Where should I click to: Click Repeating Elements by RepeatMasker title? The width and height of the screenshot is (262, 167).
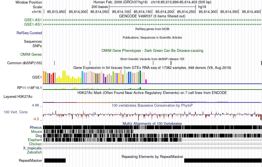point(153,157)
